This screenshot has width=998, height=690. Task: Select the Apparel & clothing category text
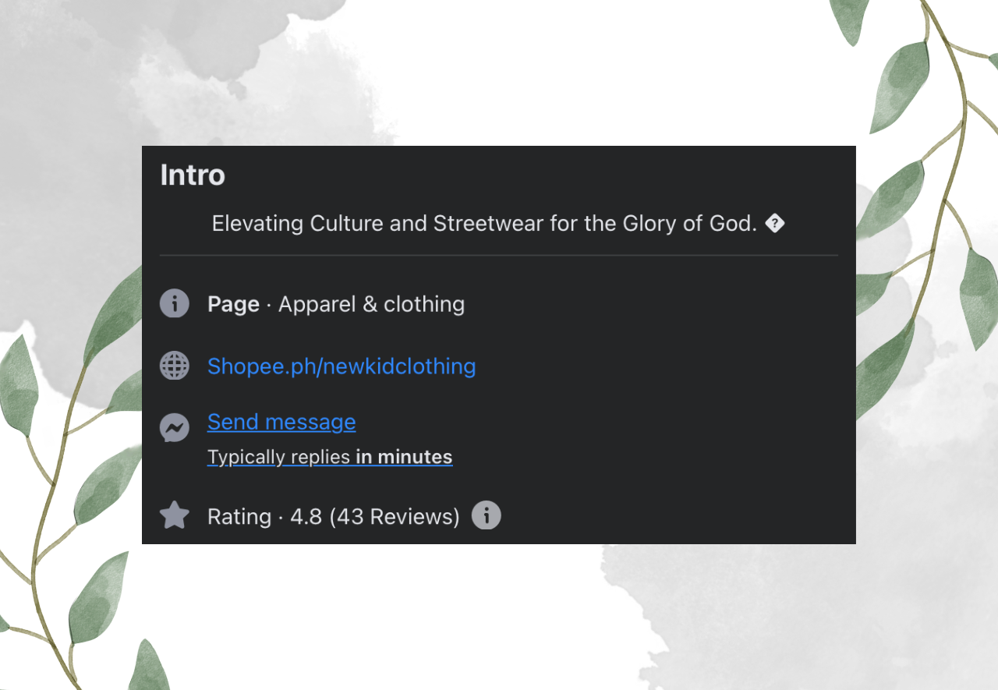coord(371,304)
